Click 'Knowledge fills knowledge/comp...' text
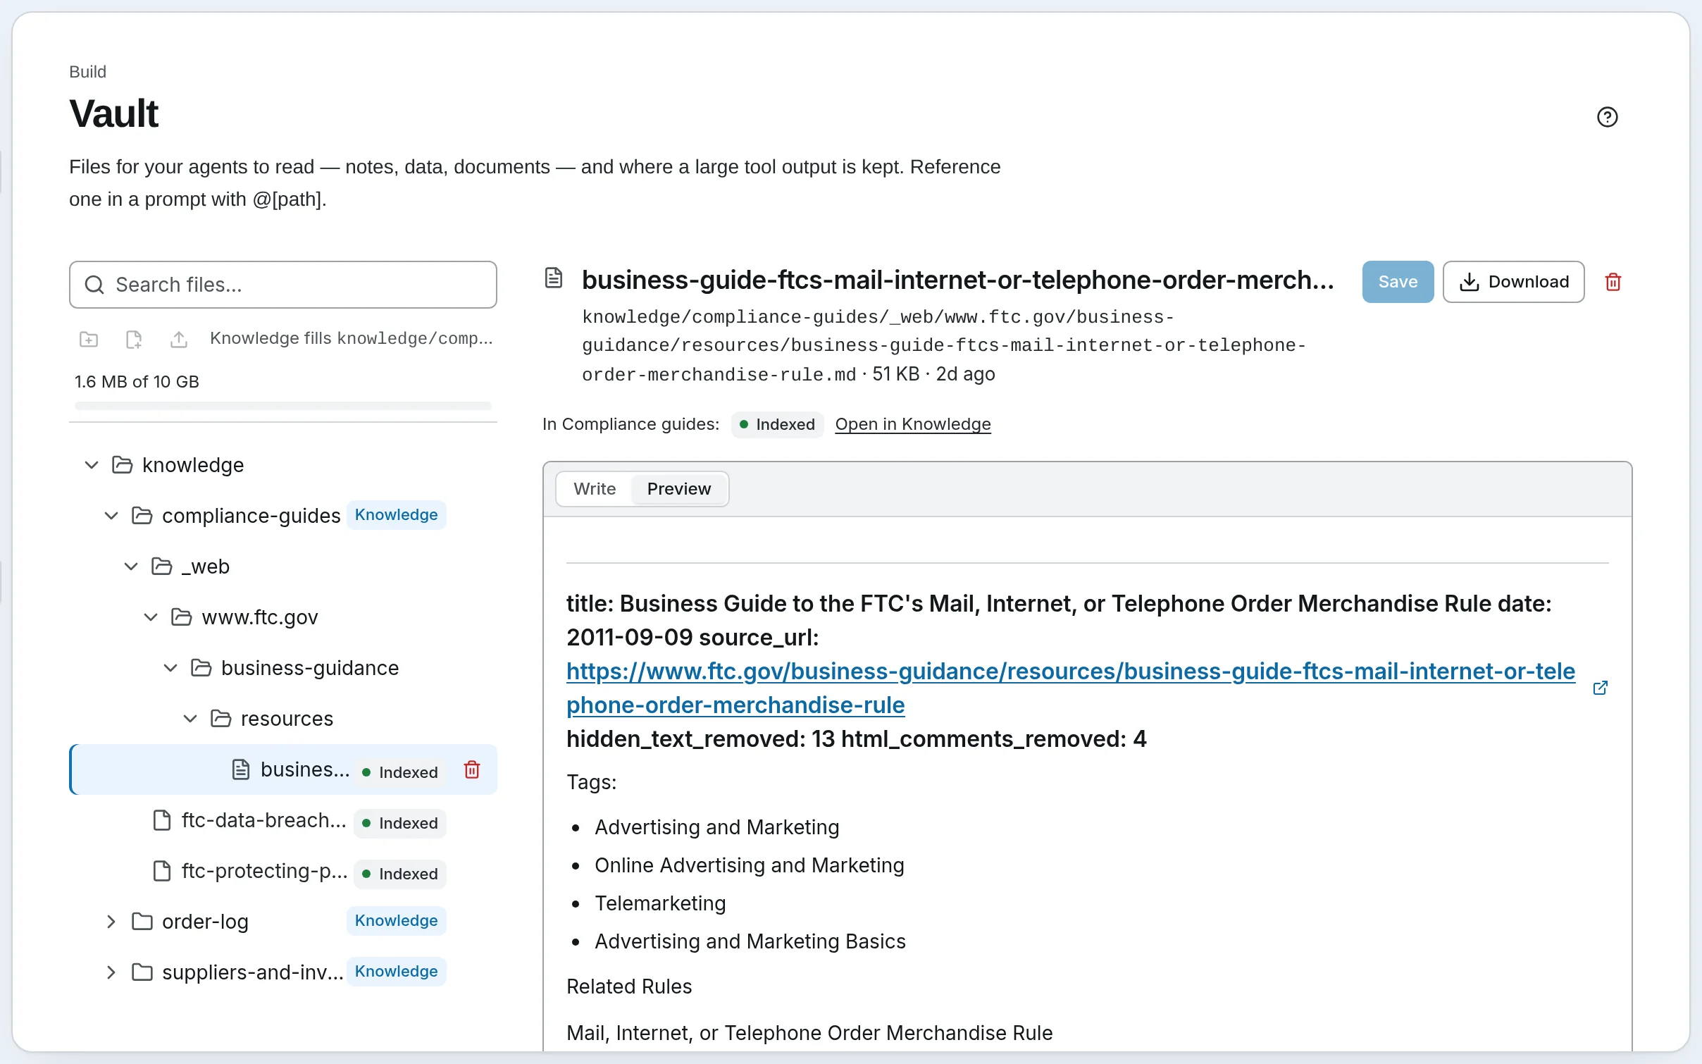 352,338
